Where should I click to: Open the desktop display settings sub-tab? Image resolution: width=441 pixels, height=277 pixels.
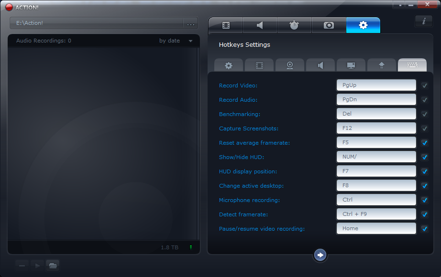pyautogui.click(x=351, y=65)
